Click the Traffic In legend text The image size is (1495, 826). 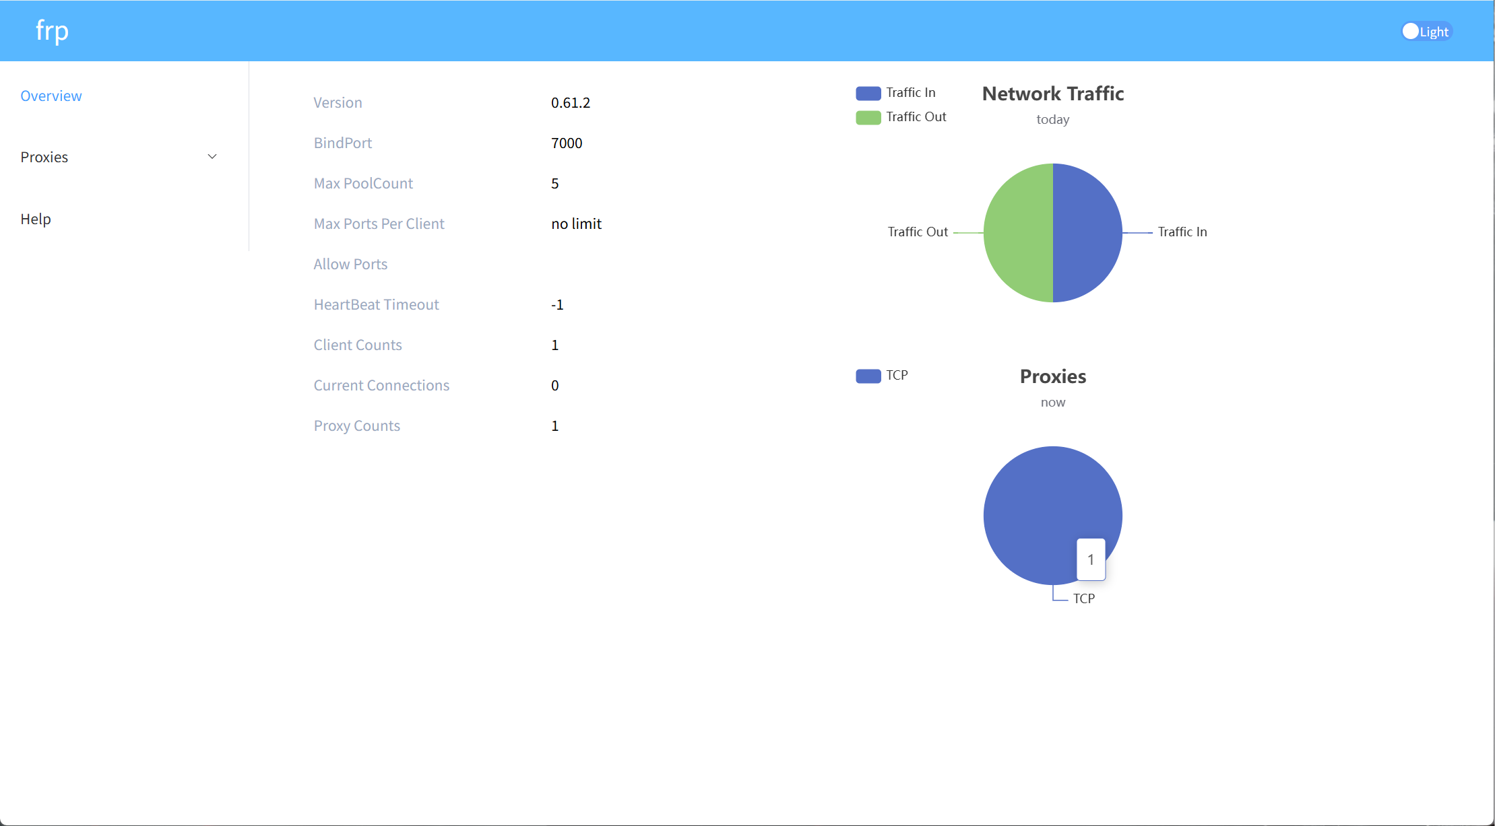(x=910, y=92)
